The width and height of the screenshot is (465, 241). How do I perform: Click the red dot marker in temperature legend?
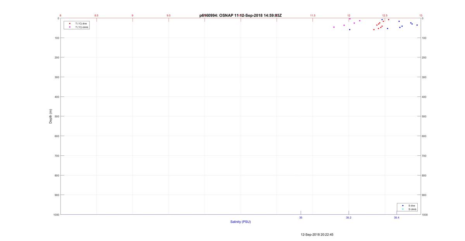point(69,24)
